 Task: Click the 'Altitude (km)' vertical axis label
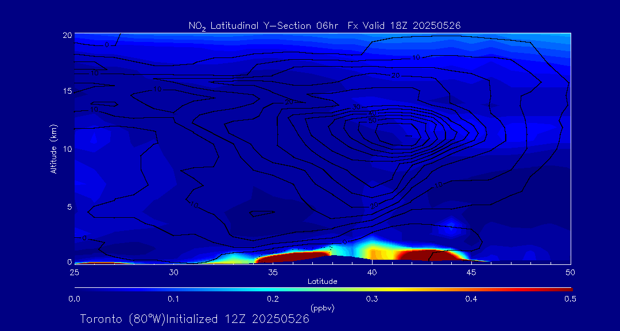[54, 149]
